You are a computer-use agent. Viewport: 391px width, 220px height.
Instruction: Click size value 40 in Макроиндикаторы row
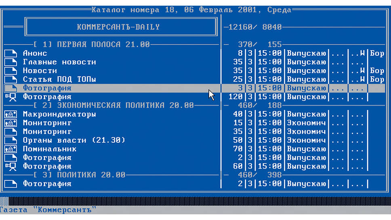pyautogui.click(x=238, y=114)
